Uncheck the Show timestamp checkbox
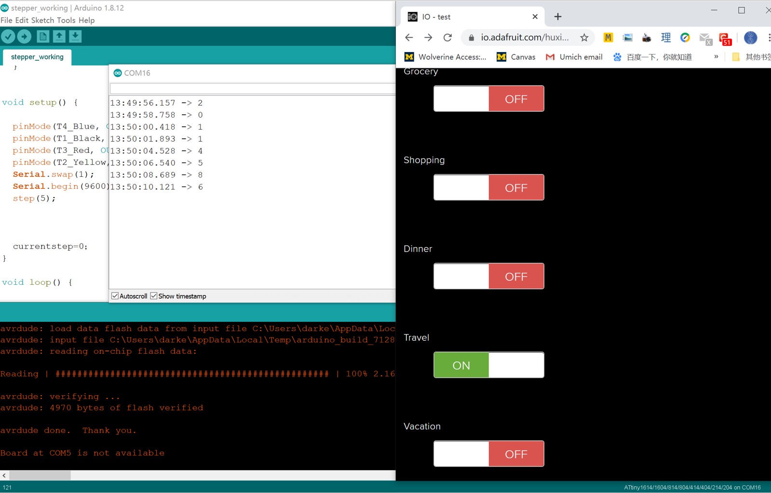The height and width of the screenshot is (493, 771). pos(154,296)
